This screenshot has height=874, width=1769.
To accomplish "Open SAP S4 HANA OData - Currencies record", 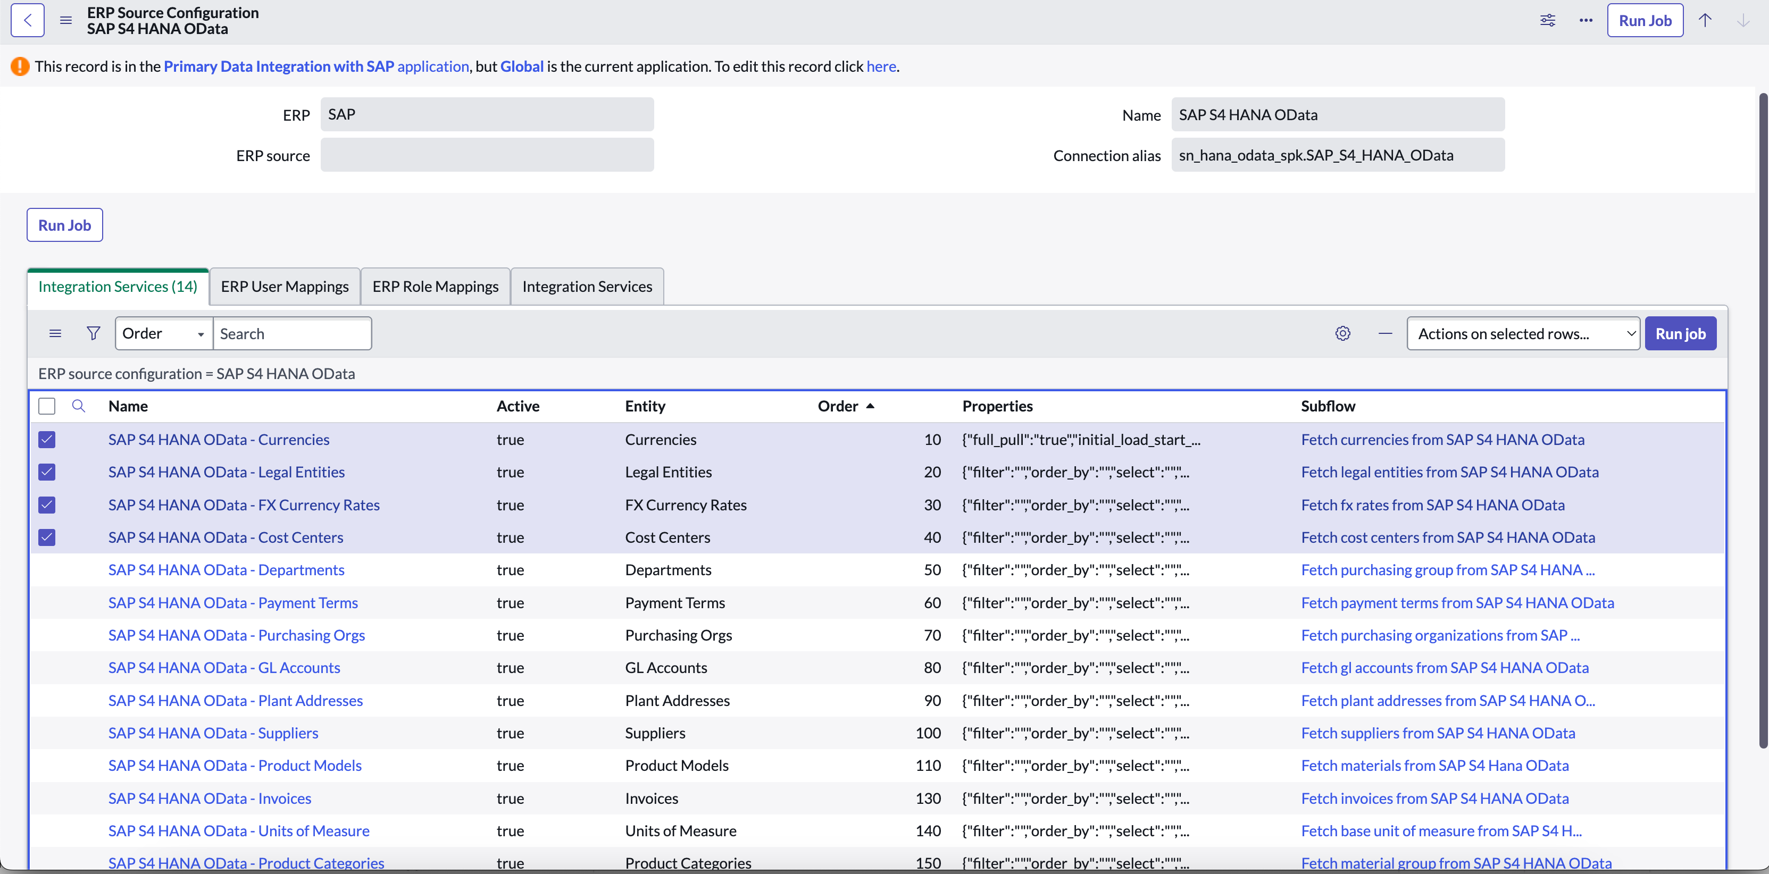I will [219, 440].
